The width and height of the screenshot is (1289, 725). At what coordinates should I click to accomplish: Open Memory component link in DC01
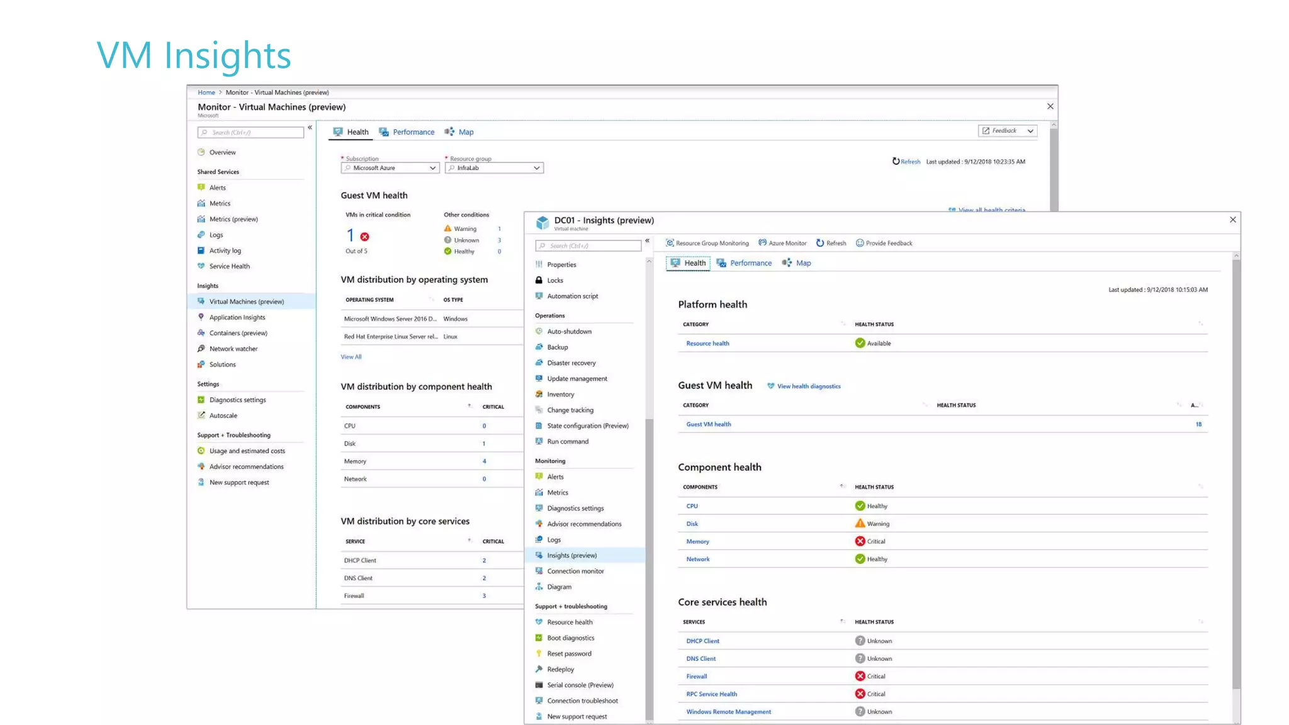click(697, 542)
